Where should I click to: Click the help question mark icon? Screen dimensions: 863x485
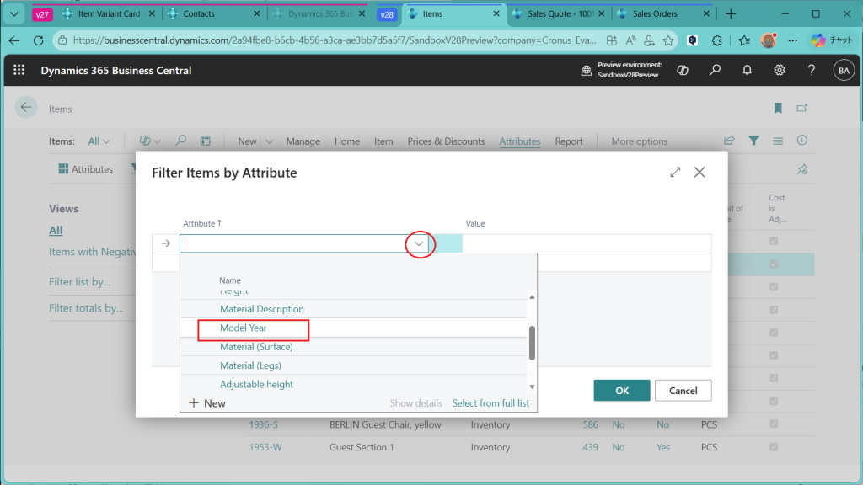[812, 71]
